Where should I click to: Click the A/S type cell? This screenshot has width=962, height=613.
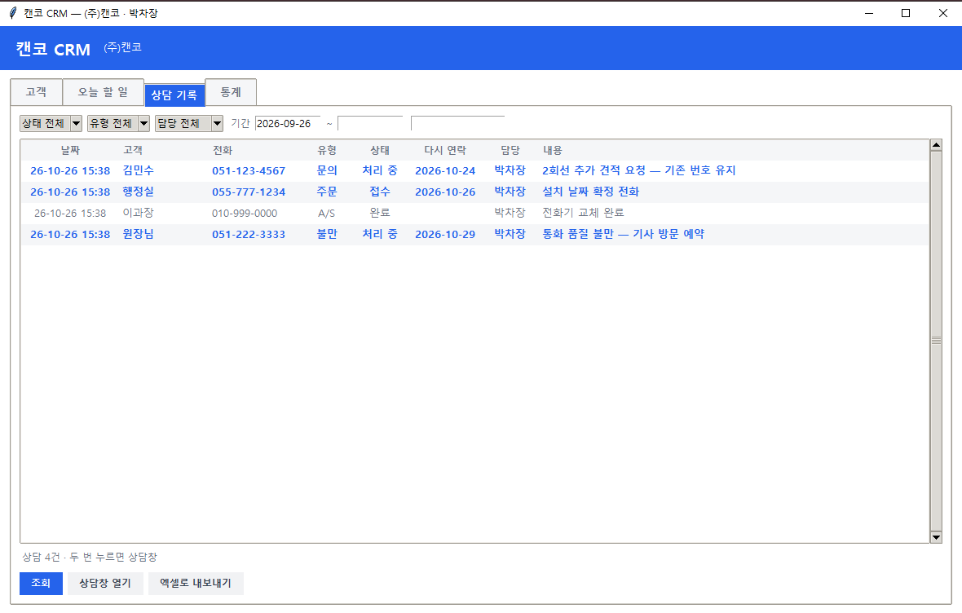click(x=326, y=213)
